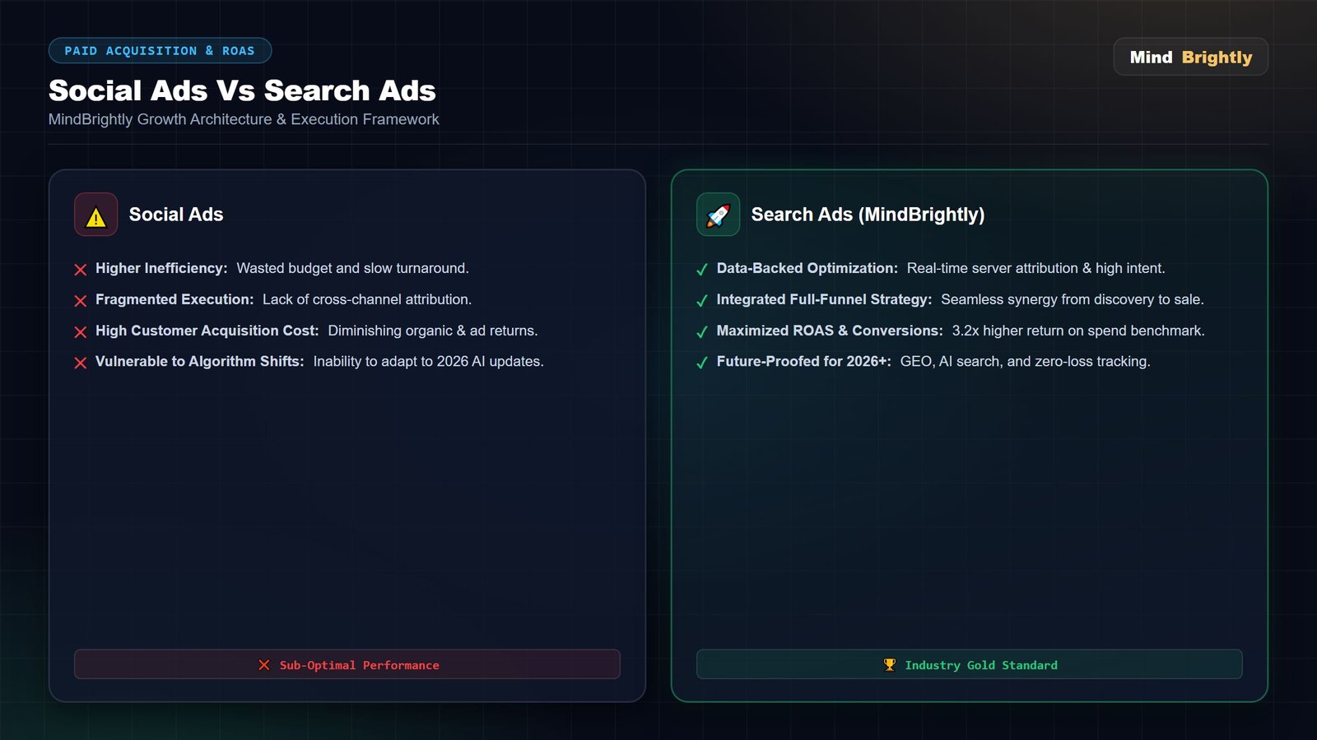Image resolution: width=1317 pixels, height=740 pixels.
Task: Click the Mind Brightly logo badge
Action: tap(1190, 57)
